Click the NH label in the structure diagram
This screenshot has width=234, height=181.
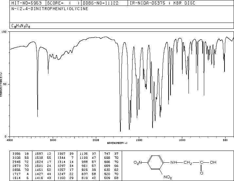tap(173, 162)
